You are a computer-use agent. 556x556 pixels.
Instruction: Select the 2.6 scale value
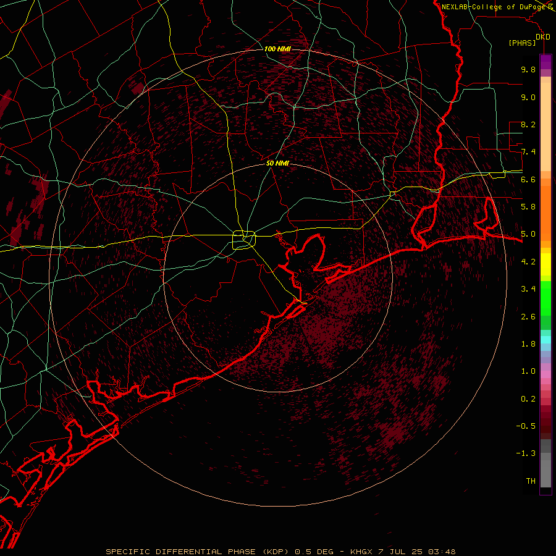pos(528,317)
